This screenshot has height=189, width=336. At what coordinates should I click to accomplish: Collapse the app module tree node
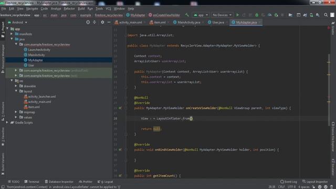7,29
